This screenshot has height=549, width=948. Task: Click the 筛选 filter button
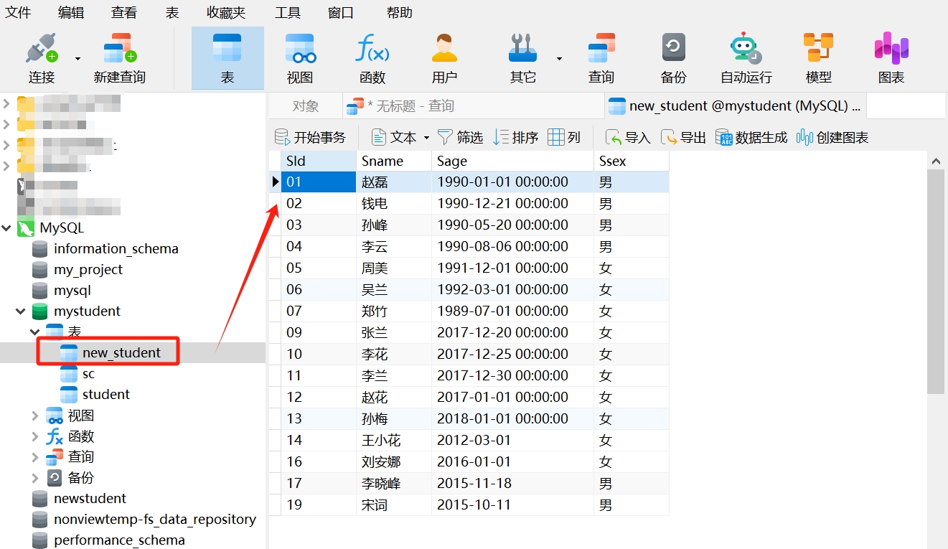pyautogui.click(x=461, y=137)
